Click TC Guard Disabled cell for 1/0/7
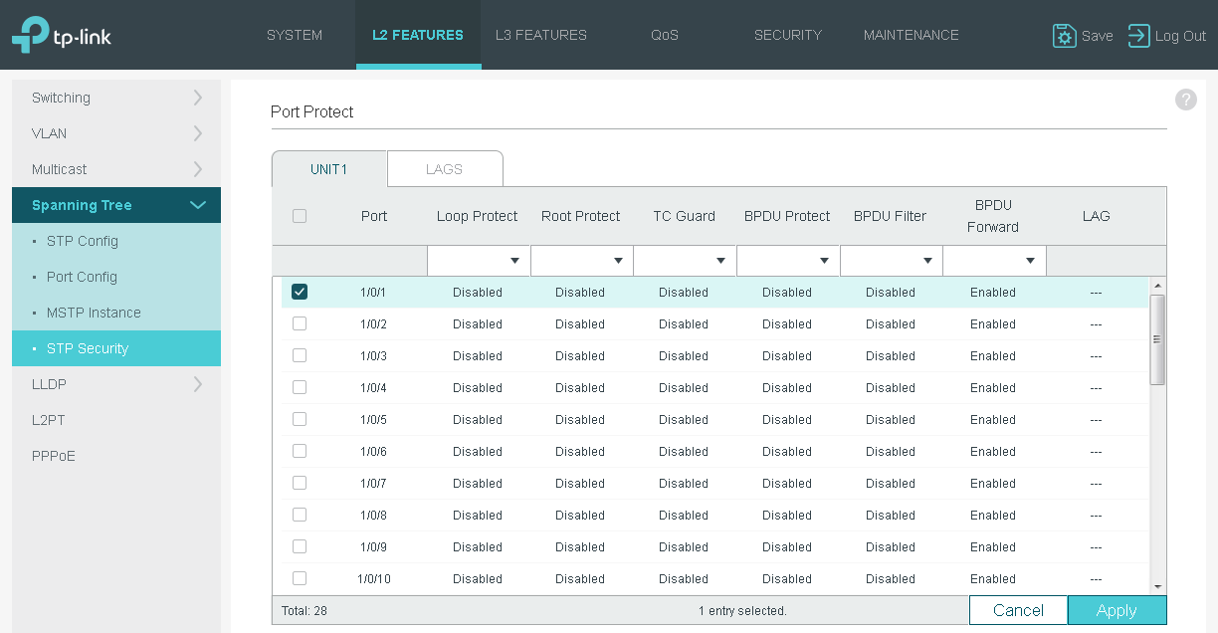 (x=684, y=484)
